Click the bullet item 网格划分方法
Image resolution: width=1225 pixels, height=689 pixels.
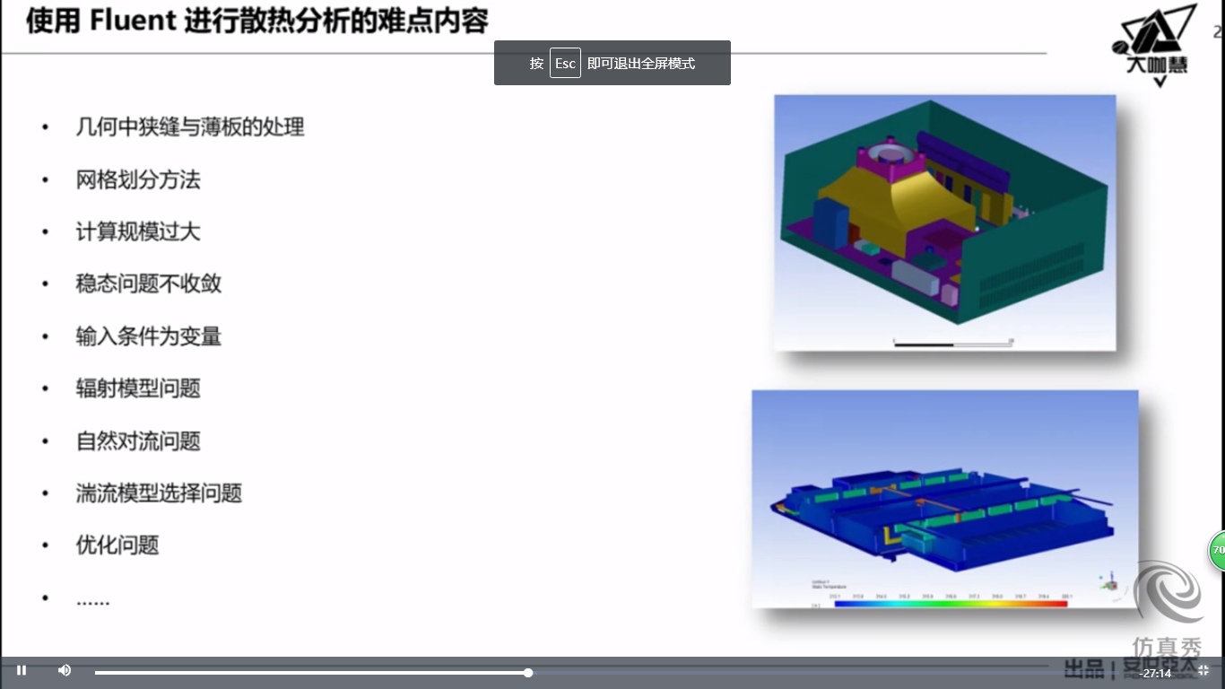pyautogui.click(x=138, y=180)
